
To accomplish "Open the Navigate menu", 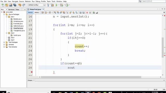I will pos(15,1).
